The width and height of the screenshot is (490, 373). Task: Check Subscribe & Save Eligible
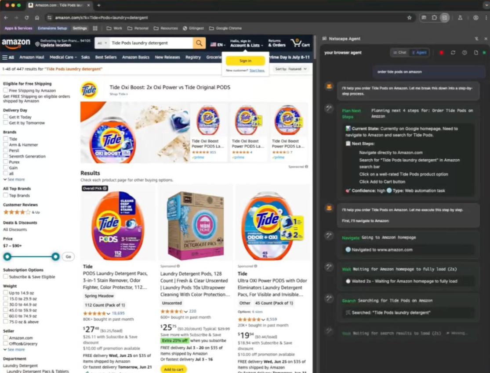coord(6,276)
